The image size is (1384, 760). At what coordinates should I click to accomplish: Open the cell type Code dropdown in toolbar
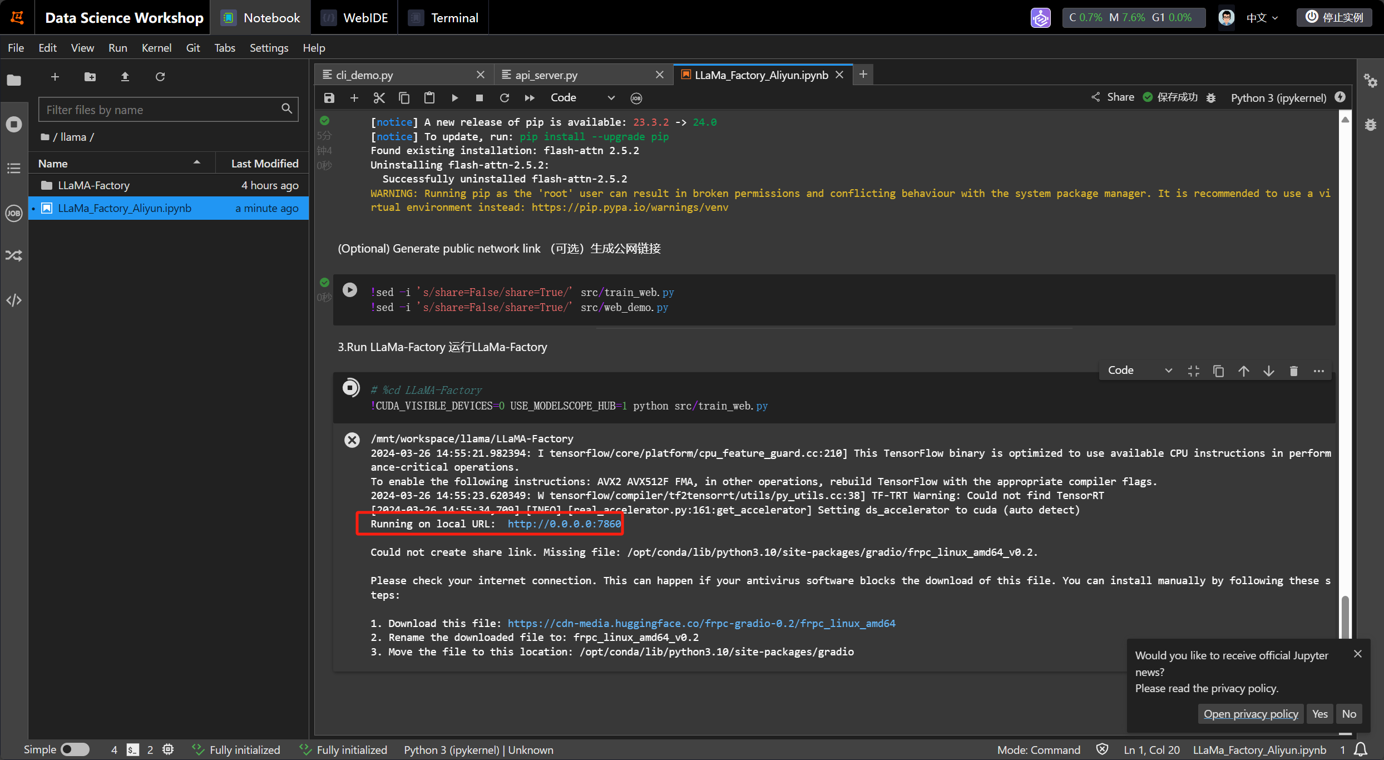582,98
